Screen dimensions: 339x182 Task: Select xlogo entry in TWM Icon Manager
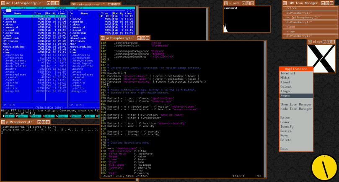tap(310, 31)
